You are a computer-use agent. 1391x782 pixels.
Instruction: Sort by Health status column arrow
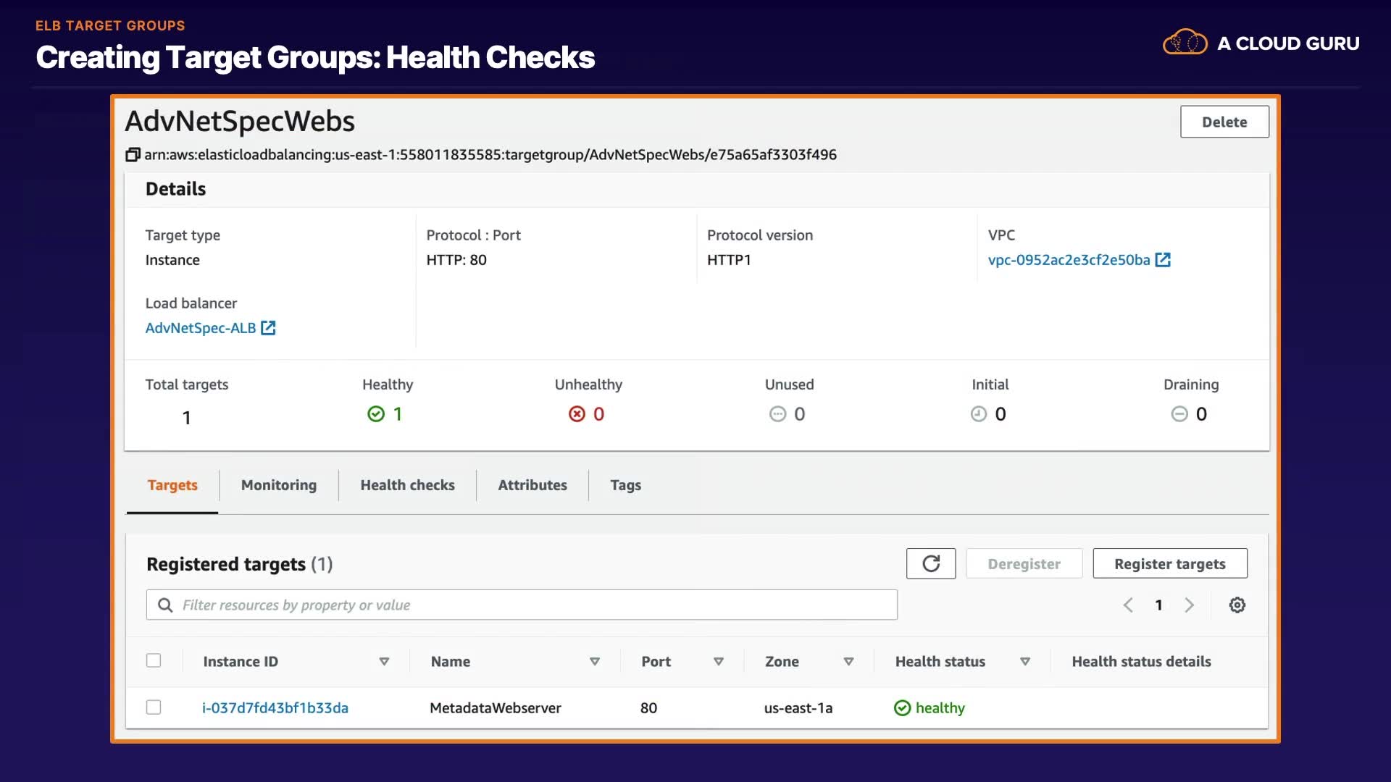pyautogui.click(x=1024, y=662)
